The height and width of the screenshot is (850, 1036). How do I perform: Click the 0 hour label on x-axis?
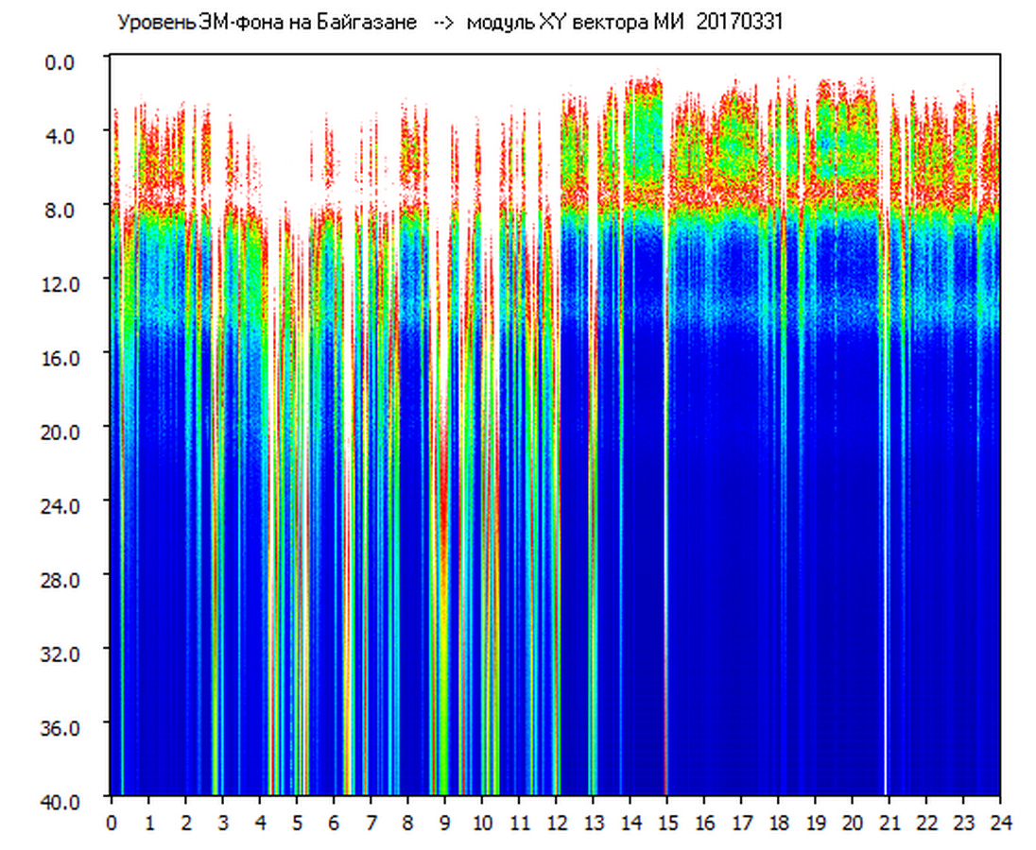pos(112,823)
